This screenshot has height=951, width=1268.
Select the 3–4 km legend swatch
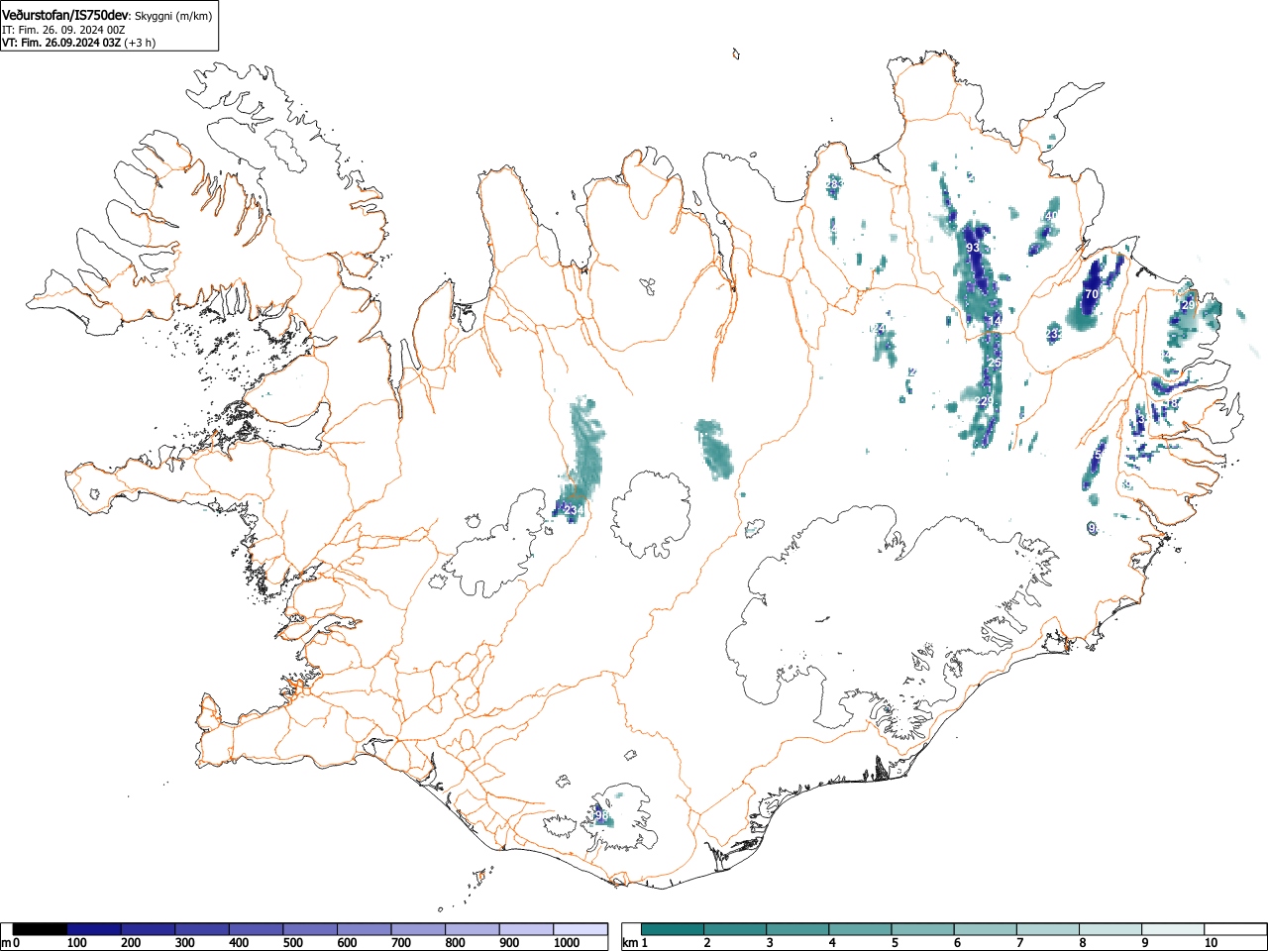pyautogui.click(x=797, y=929)
